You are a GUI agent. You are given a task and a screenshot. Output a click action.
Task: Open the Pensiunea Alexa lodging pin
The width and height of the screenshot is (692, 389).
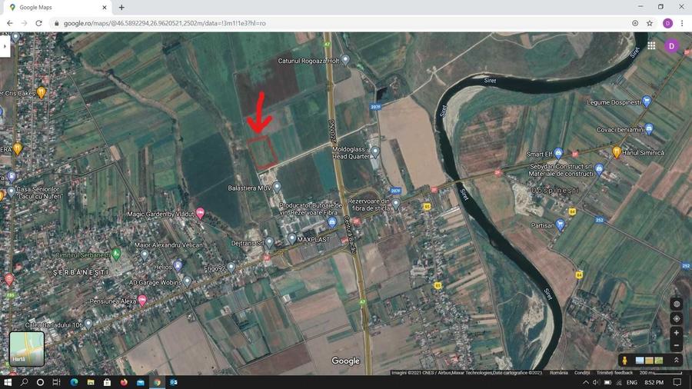point(142,301)
